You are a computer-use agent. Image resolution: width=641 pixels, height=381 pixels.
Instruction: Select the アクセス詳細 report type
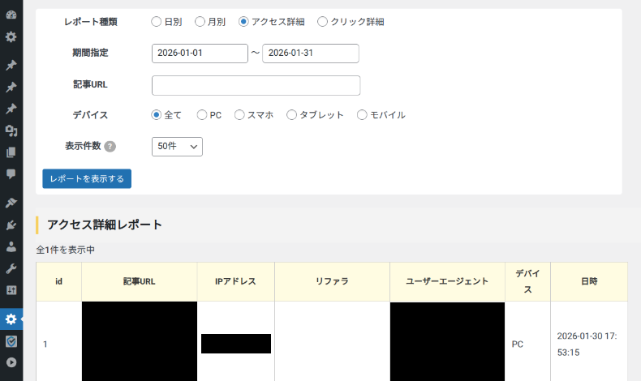coord(243,22)
